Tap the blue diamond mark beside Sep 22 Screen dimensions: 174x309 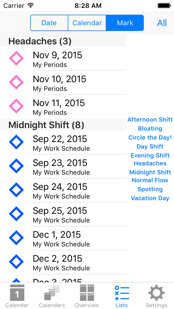point(16,142)
